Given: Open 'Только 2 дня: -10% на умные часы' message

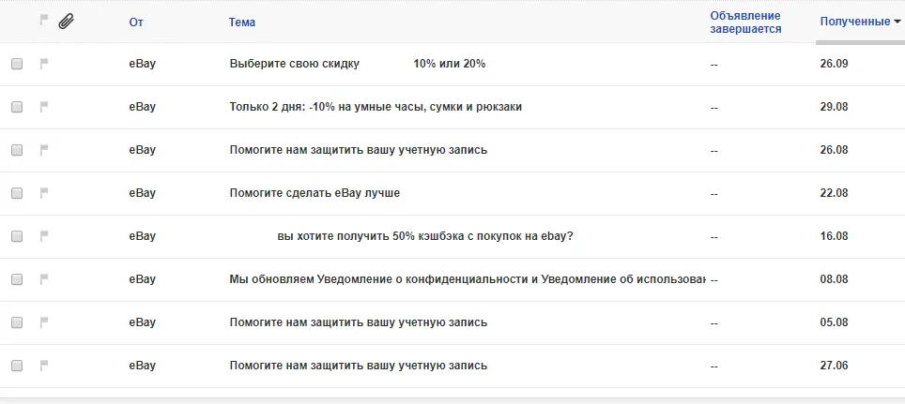Looking at the screenshot, I should (x=376, y=107).
